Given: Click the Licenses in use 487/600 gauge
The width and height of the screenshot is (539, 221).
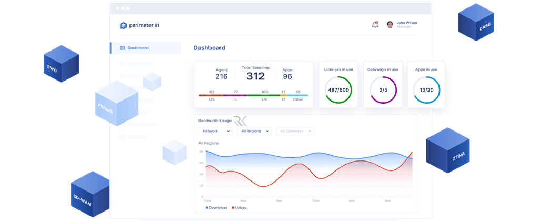Looking at the screenshot, I should [338, 90].
